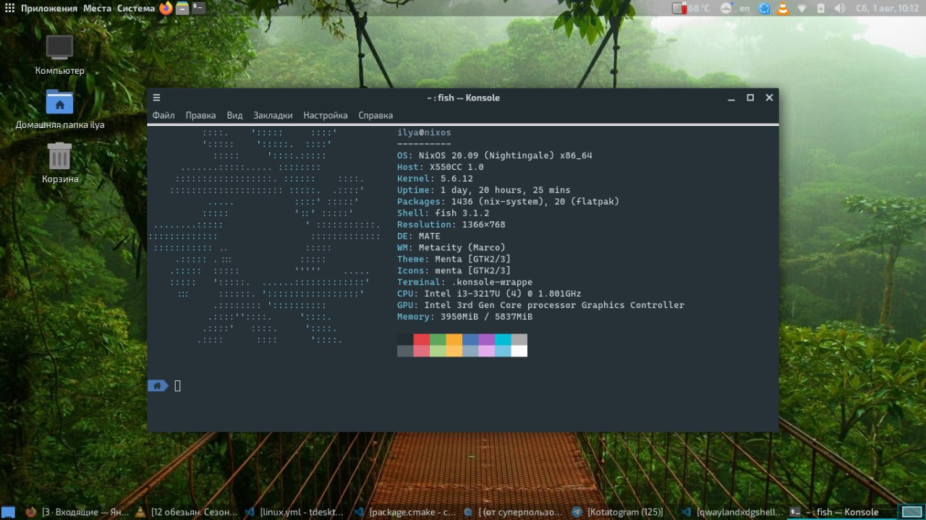Switch to 'fish — Konsole' taskbar entry

click(841, 512)
